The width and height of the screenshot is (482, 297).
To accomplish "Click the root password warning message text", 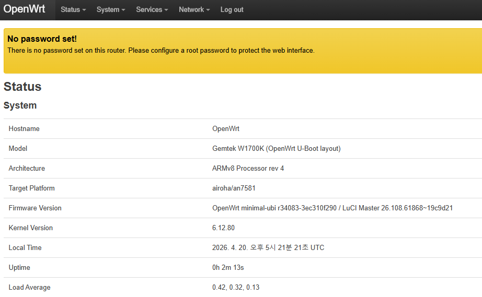I will coord(161,51).
